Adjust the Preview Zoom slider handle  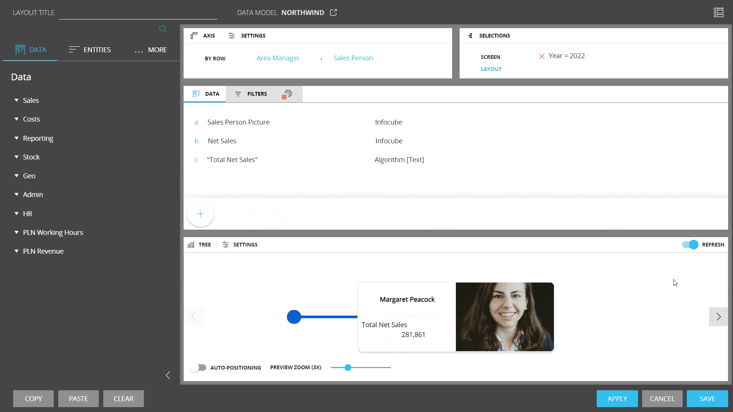pyautogui.click(x=348, y=367)
